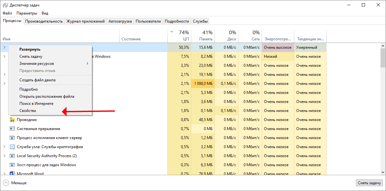Click the Снять задачу button at bottom right
The image size is (386, 191).
point(369,183)
